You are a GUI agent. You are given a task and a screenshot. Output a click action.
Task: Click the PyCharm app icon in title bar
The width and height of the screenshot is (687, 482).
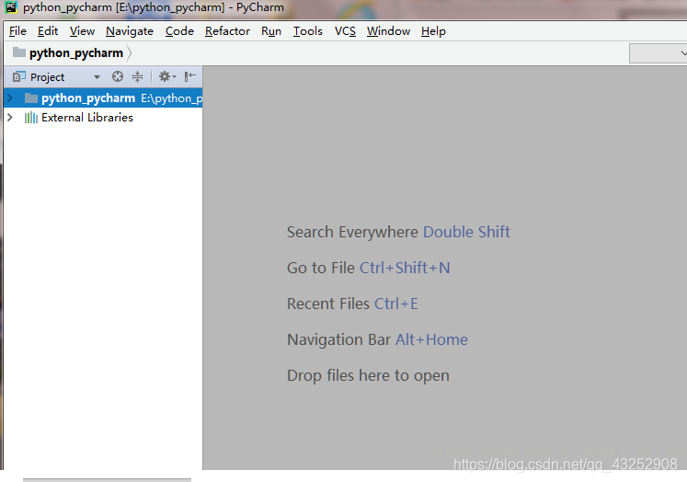point(11,7)
